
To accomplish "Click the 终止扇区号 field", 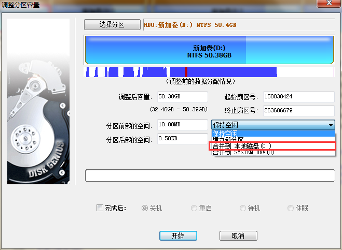I will coord(298,111).
